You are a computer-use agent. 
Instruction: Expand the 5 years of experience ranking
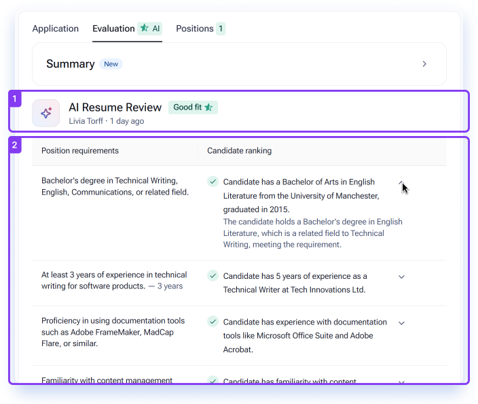pyautogui.click(x=401, y=277)
